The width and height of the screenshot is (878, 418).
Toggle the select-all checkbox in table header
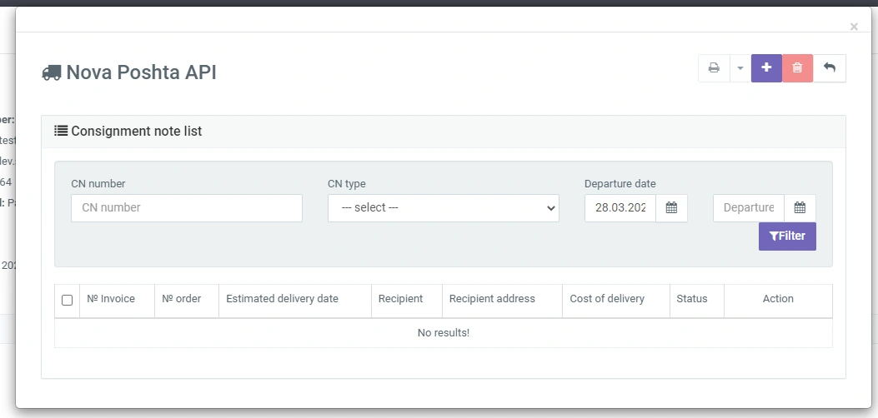click(68, 300)
